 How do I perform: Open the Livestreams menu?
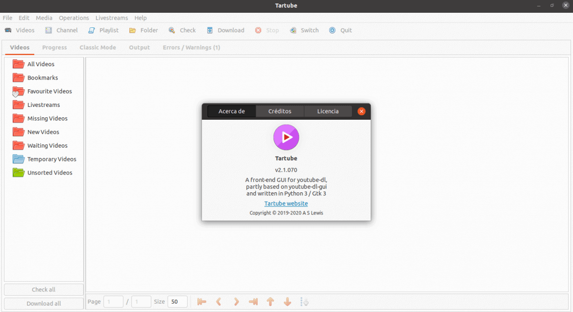click(112, 18)
